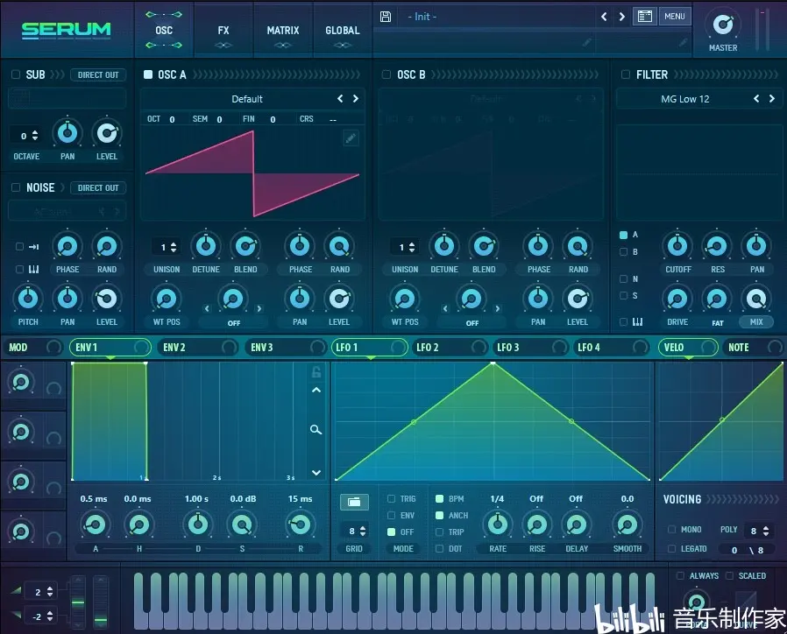This screenshot has width=787, height=634.
Task: Open the LFO shape folder icon
Action: coord(354,502)
